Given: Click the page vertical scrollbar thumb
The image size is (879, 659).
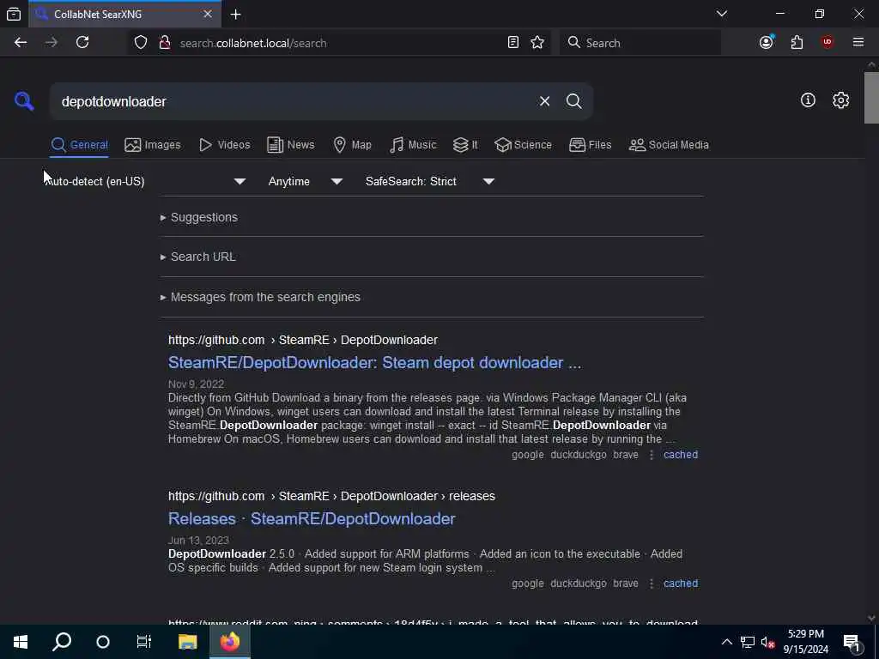Looking at the screenshot, I should tap(871, 98).
